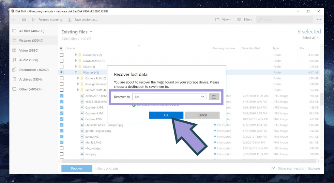Viewport: 334px width, 183px height.
Task: Show All files (486796) category
Action: [x=34, y=31]
